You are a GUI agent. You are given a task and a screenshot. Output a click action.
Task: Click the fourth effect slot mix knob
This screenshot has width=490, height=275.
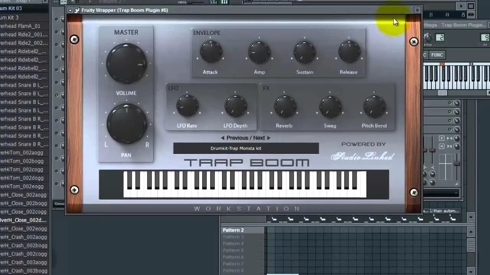[456, 129]
